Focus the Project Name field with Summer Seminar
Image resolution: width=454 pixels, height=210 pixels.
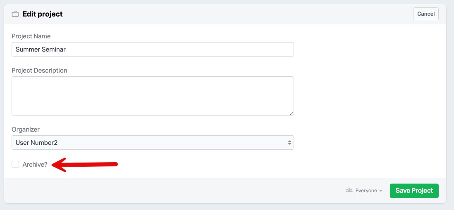[x=153, y=50]
